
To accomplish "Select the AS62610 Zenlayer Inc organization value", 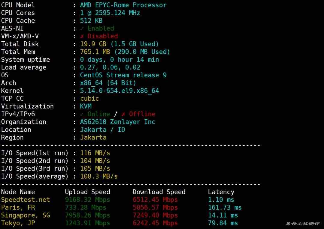I will (118, 122).
